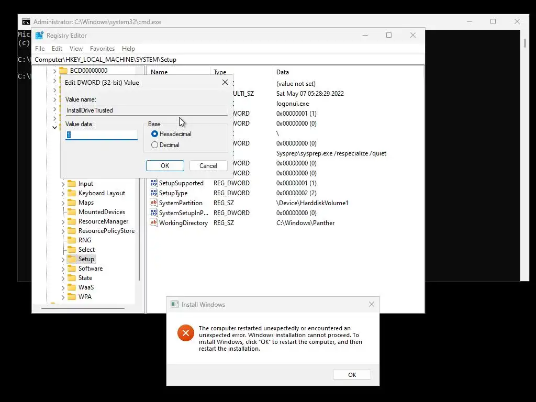Click OK in Install Windows error dialog
Screen dimensions: 536x402
pyautogui.click(x=352, y=375)
